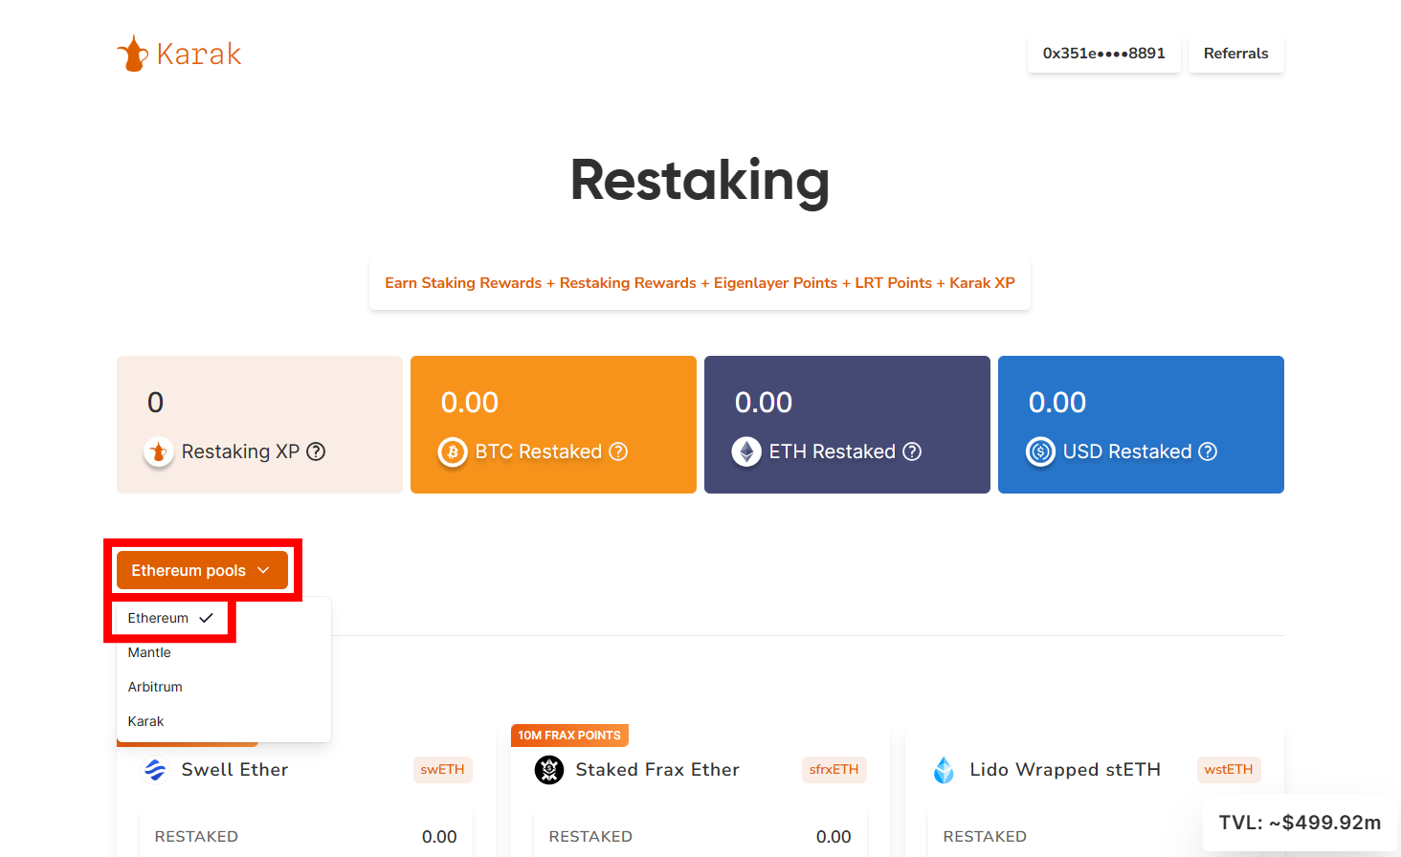Click the sfrxETH token tag
1401x857 pixels.
point(834,770)
